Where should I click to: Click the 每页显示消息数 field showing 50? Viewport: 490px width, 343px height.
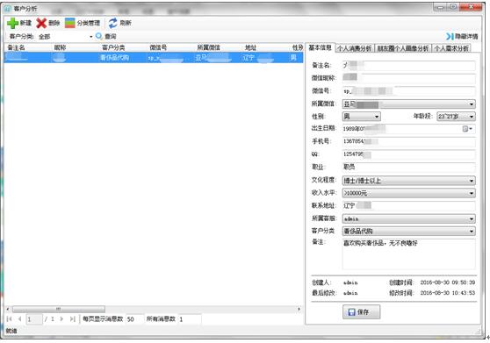(134, 319)
